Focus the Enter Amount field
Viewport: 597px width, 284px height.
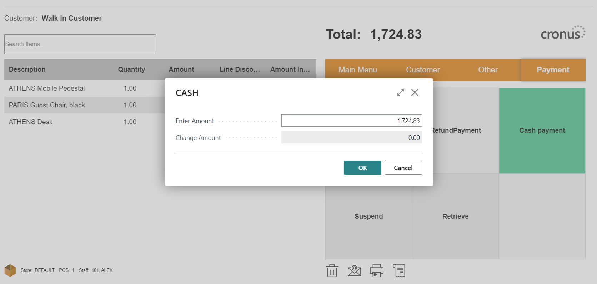click(351, 121)
